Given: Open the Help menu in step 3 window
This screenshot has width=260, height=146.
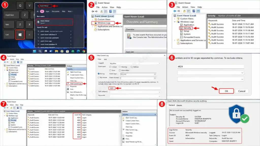Looking at the screenshot, I should pyautogui.click(x=200, y=7).
